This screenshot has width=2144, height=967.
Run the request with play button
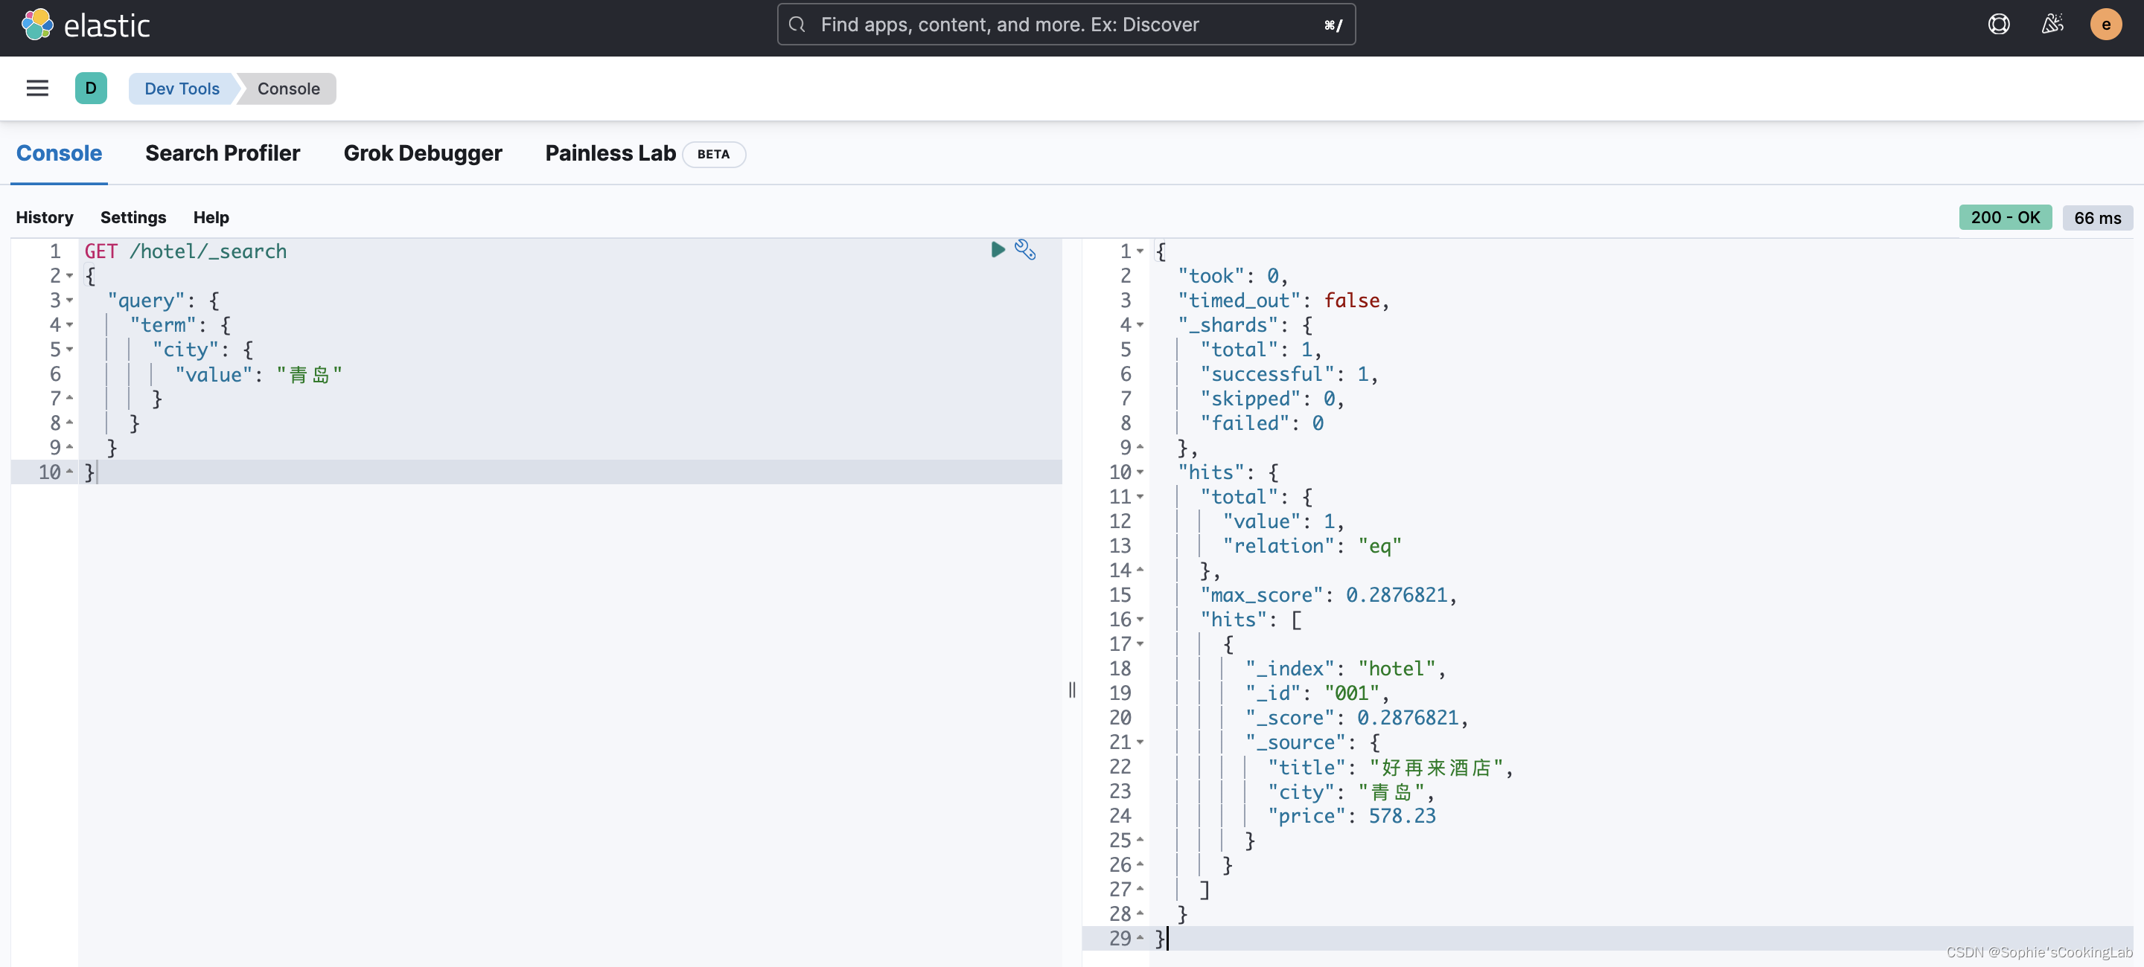point(997,249)
